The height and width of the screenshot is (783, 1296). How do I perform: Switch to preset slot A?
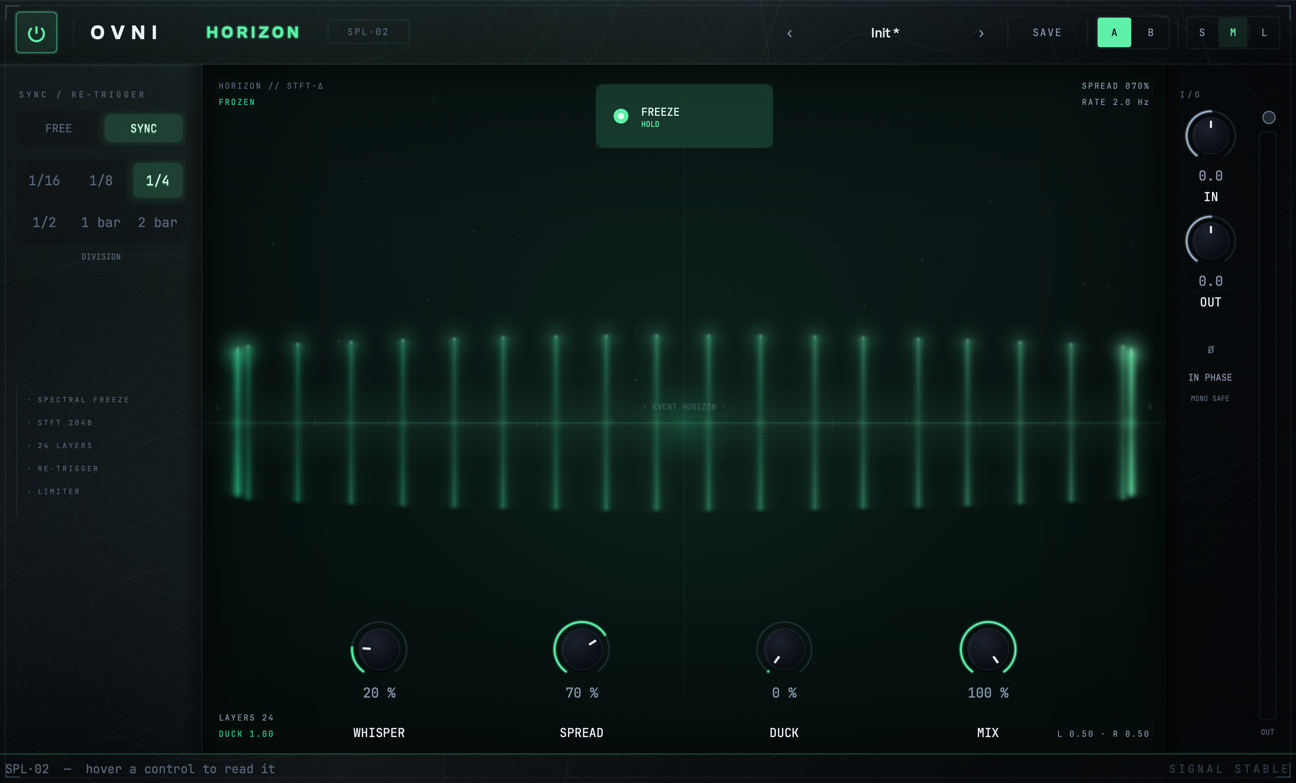pos(1114,33)
